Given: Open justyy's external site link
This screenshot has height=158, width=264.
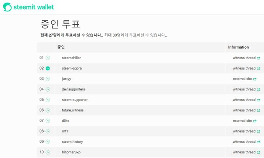Looking at the screenshot, I should coord(245,79).
